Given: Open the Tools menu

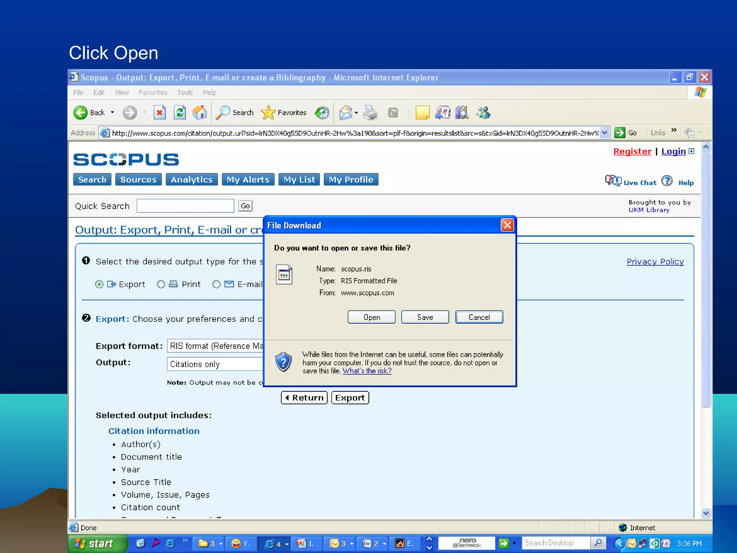Looking at the screenshot, I should point(185,93).
